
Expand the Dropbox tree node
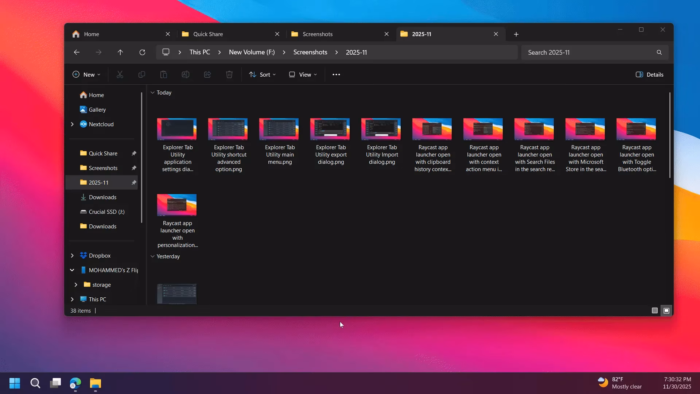click(72, 255)
